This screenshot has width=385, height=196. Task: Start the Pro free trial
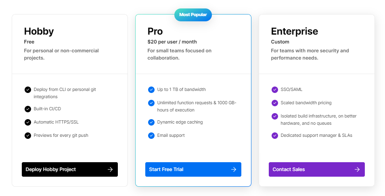click(x=193, y=169)
